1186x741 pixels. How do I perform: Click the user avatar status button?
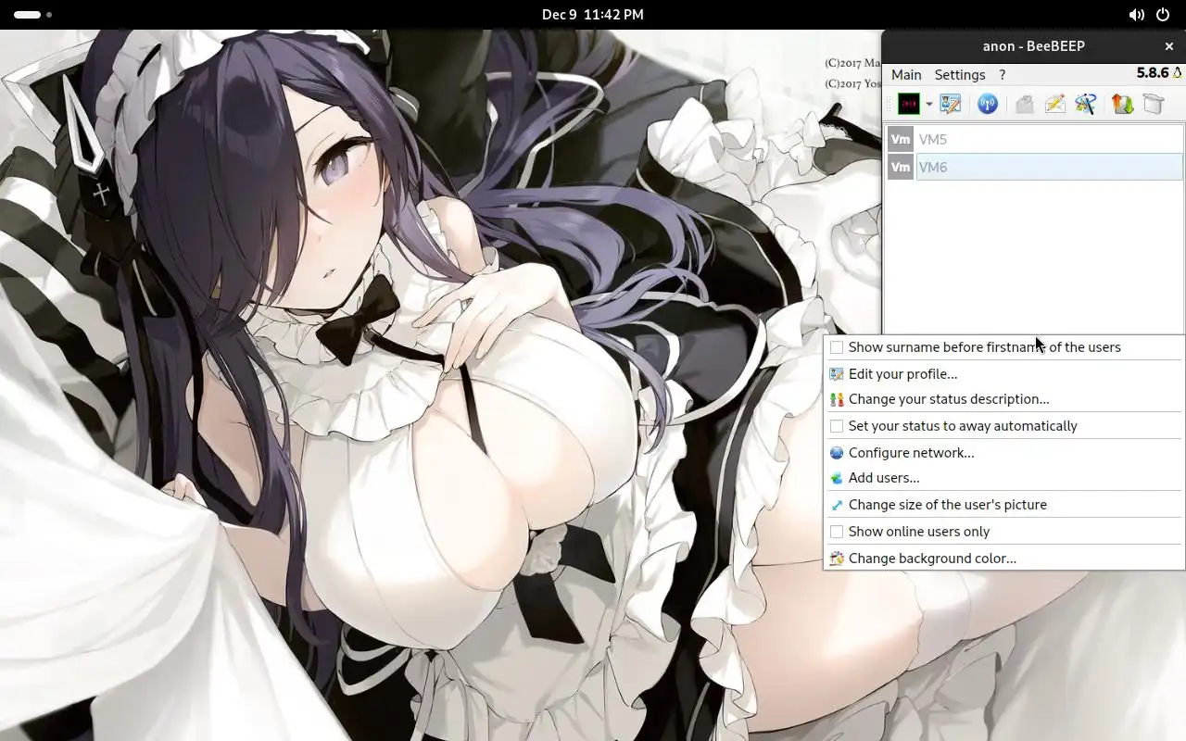pyautogui.click(x=909, y=104)
